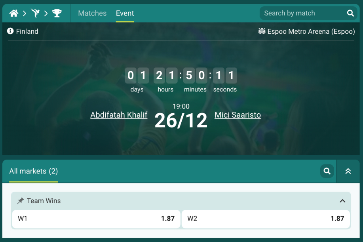Click the Finland country label
This screenshot has height=242, width=363.
pos(27,31)
